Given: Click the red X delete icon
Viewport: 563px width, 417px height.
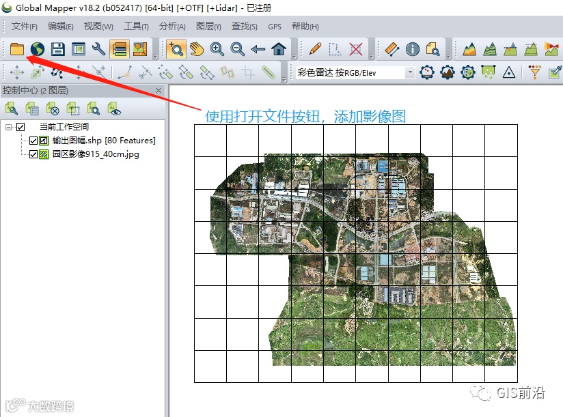Looking at the screenshot, I should pyautogui.click(x=356, y=49).
